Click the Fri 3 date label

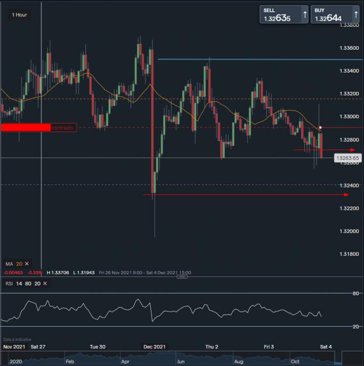pyautogui.click(x=269, y=347)
